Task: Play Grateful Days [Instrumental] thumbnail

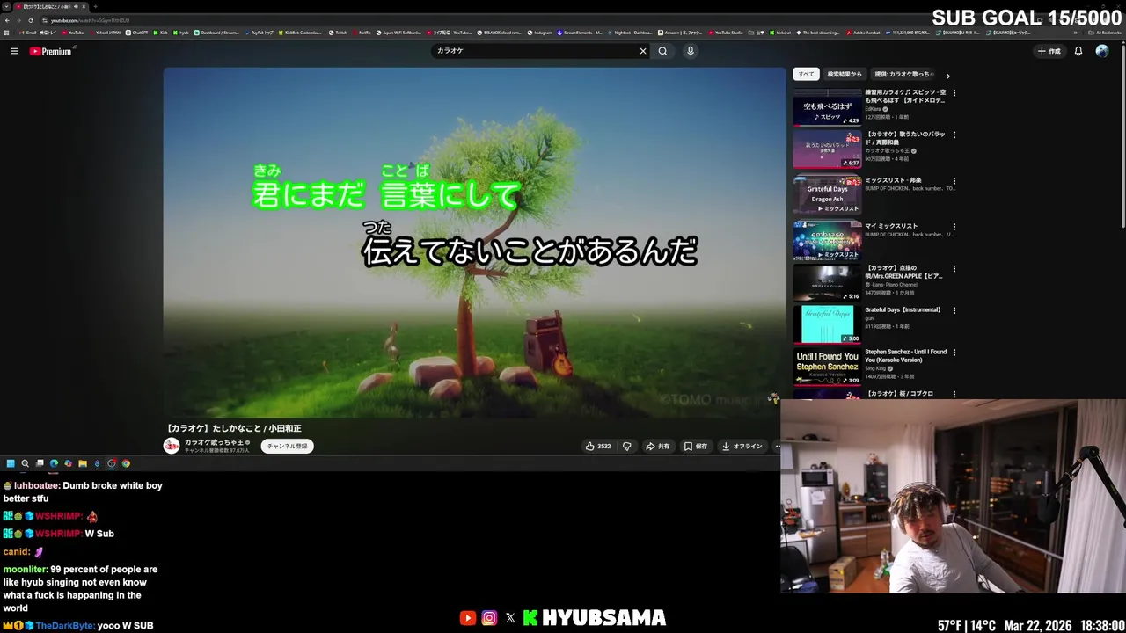Action: point(827,324)
